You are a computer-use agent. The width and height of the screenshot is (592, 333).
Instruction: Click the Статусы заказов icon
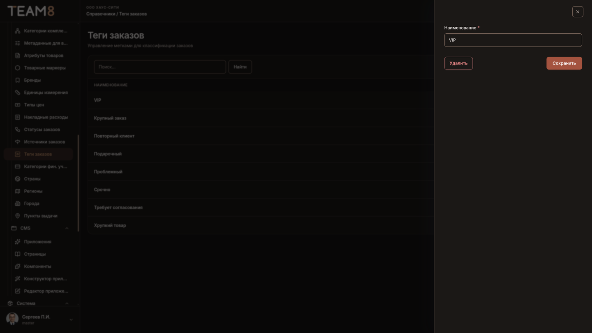[x=17, y=129]
